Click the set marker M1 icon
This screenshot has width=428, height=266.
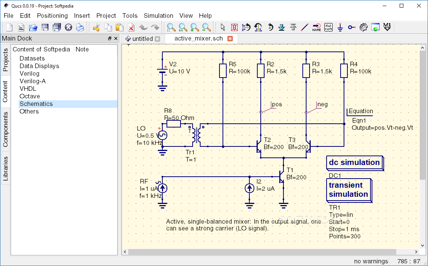point(387,27)
